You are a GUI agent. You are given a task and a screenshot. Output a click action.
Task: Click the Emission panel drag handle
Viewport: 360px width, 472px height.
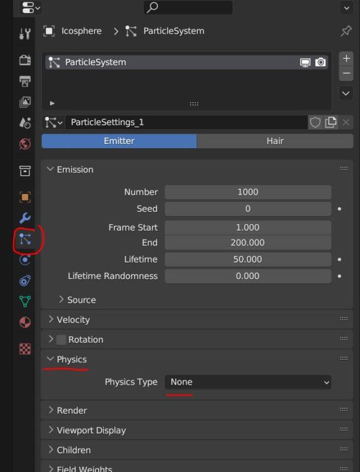click(x=343, y=169)
